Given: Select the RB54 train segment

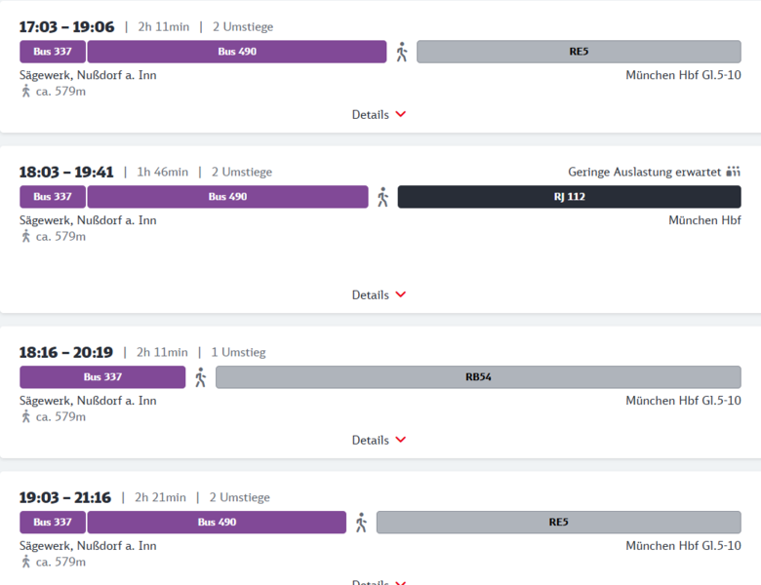Looking at the screenshot, I should pos(478,377).
